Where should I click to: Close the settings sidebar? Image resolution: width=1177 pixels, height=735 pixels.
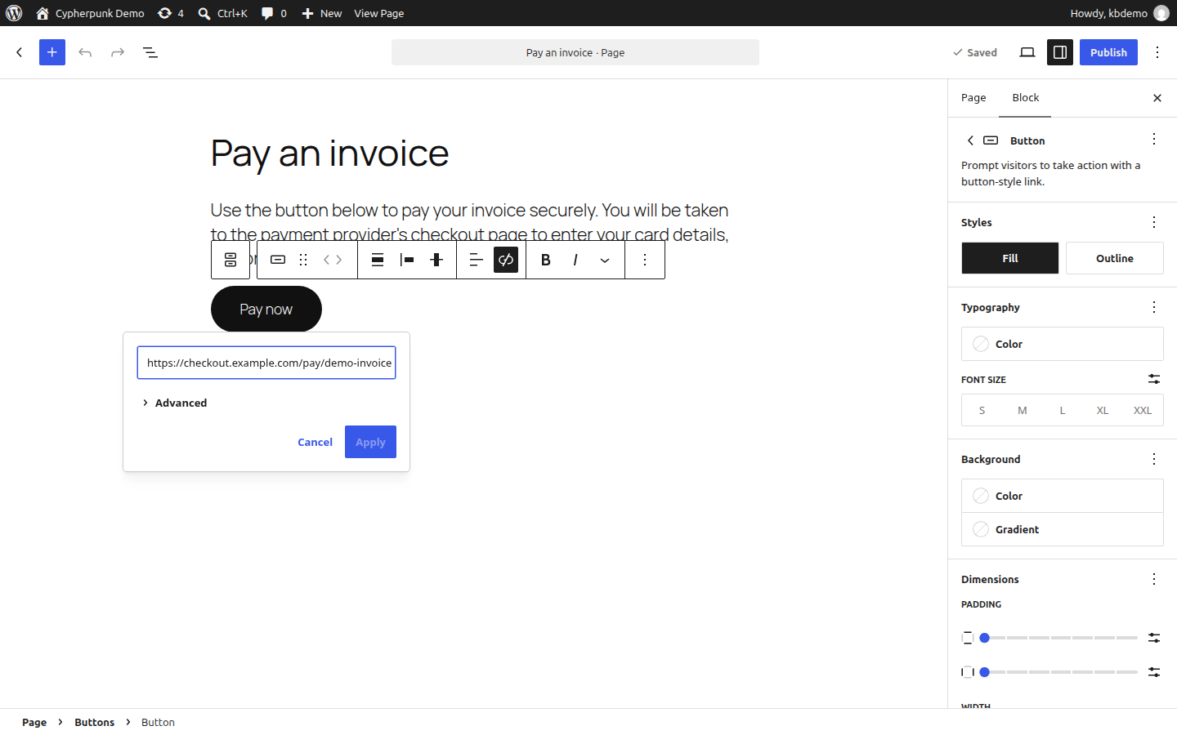point(1157,98)
